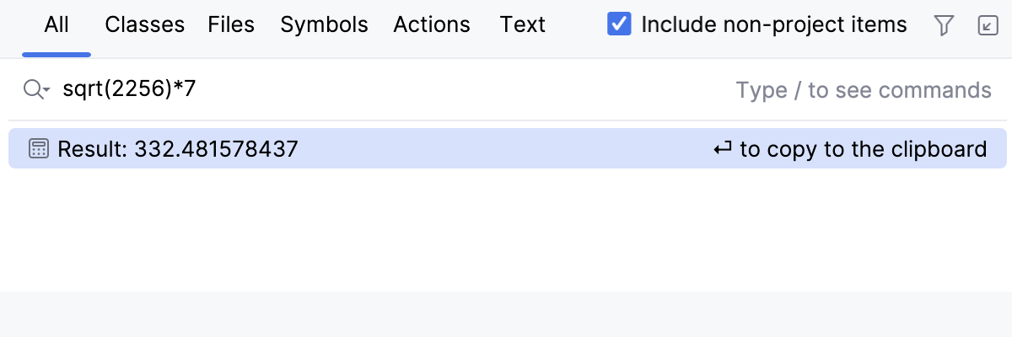The height and width of the screenshot is (337, 1012).
Task: Expand the search history arrow beside the magnifier
Action: (47, 90)
